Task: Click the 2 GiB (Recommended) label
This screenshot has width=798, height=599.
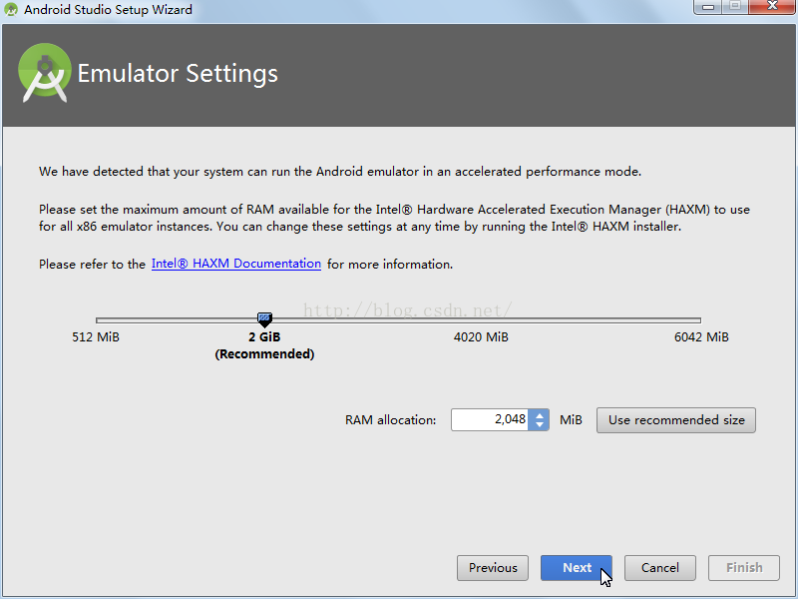Action: [264, 345]
